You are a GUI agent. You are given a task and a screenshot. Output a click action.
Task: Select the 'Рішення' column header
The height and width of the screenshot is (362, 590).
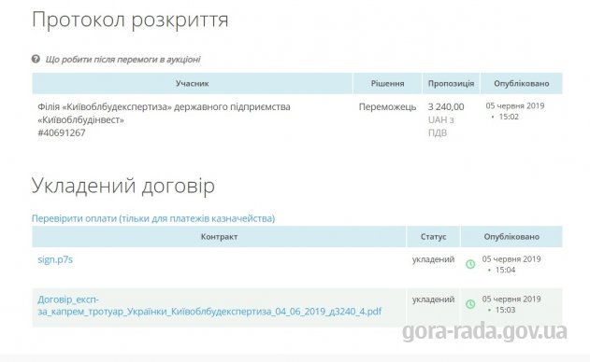click(387, 83)
